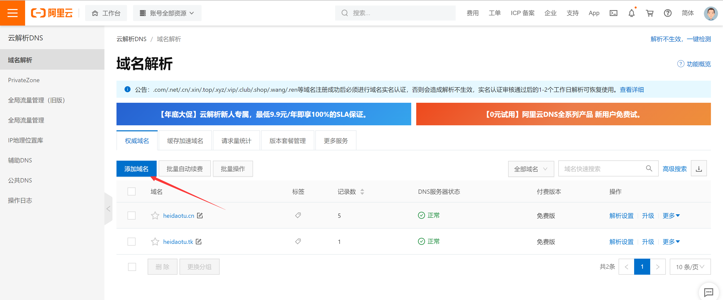Click the 工作台 button
723x300 pixels.
pyautogui.click(x=106, y=13)
